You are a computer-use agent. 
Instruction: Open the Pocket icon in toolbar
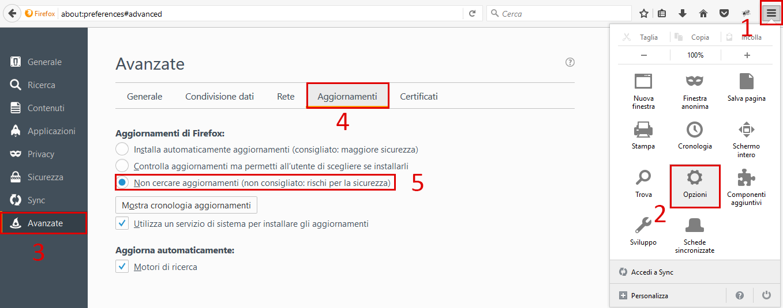coord(724,13)
